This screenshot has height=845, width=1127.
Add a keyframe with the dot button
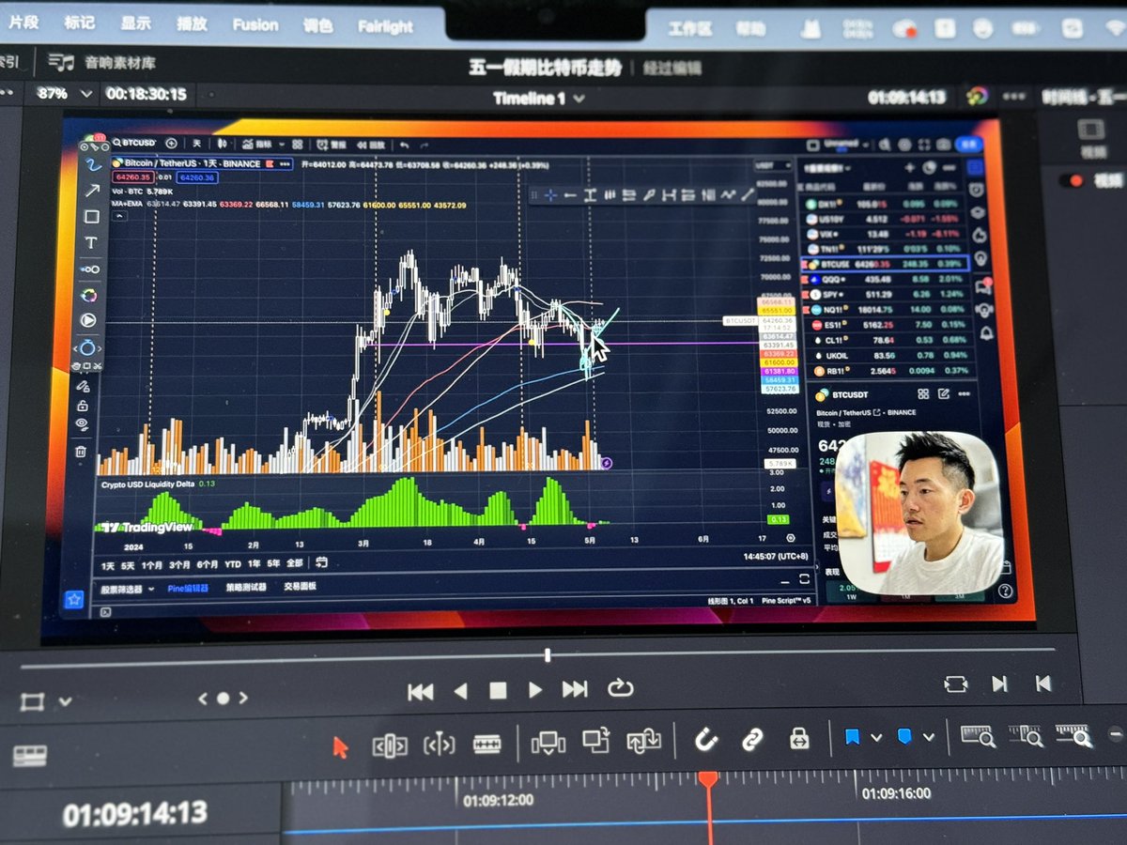223,699
